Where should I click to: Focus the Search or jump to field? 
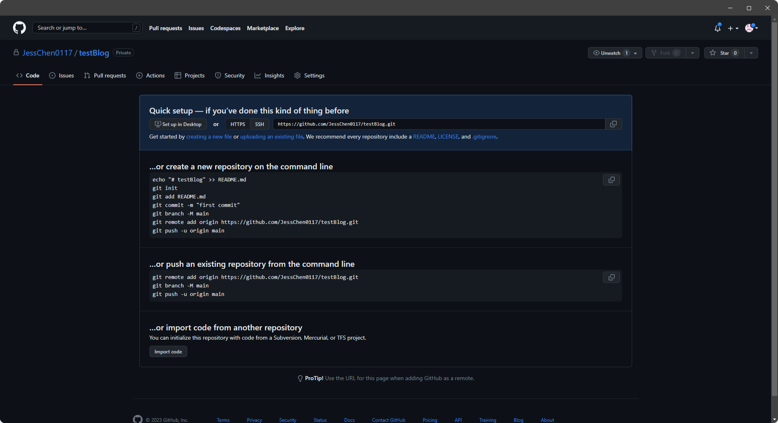(87, 28)
